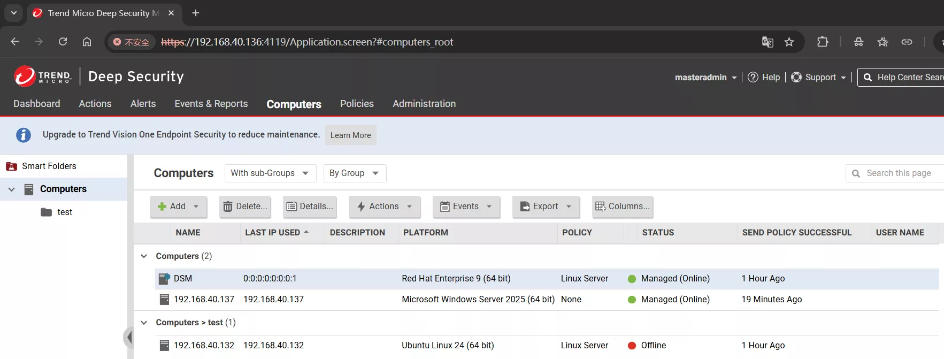This screenshot has width=944, height=359.
Task: Click the DSM computer icon in list
Action: click(164, 278)
